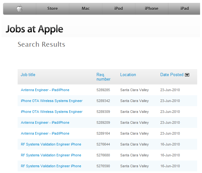202x173 pixels.
Task: Click Santa Clara Valley in row 5289285
Action: tap(134, 90)
